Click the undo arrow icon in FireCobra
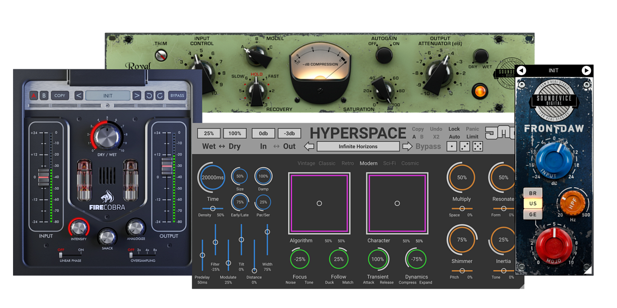The image size is (617, 308). coord(149,95)
